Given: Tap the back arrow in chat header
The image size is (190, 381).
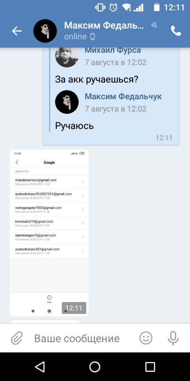Looking at the screenshot, I should (17, 31).
